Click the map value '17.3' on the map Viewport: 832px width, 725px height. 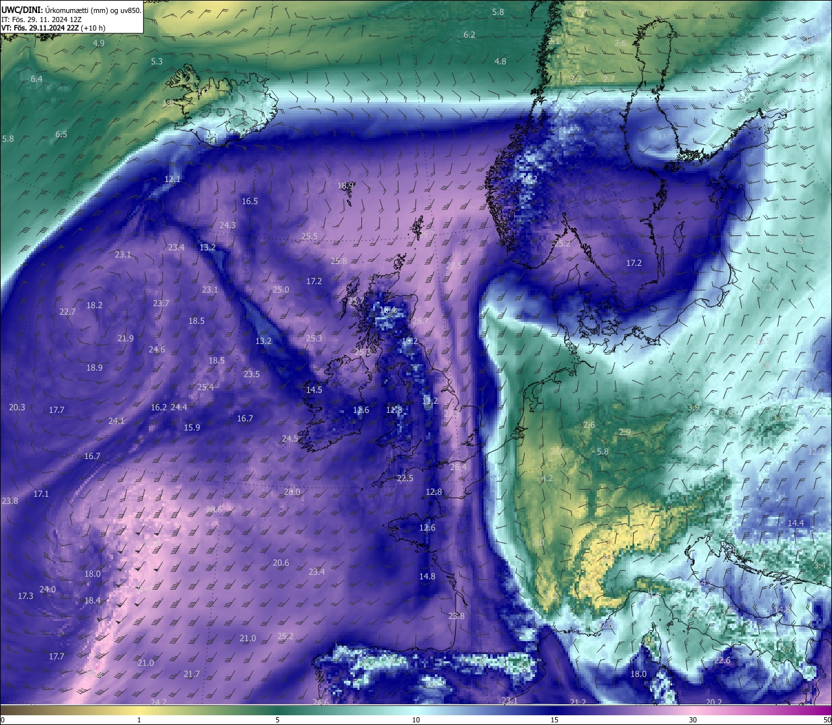pos(25,596)
